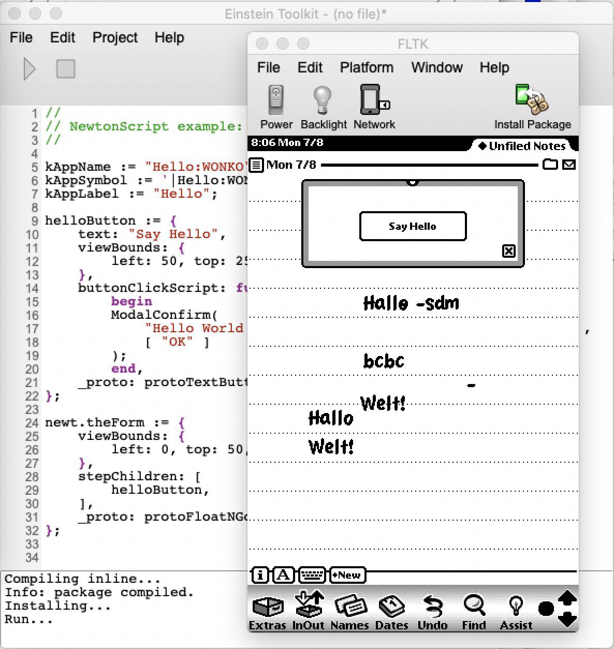This screenshot has width=614, height=649.
Task: Click the Find magnifier icon
Action: click(474, 606)
